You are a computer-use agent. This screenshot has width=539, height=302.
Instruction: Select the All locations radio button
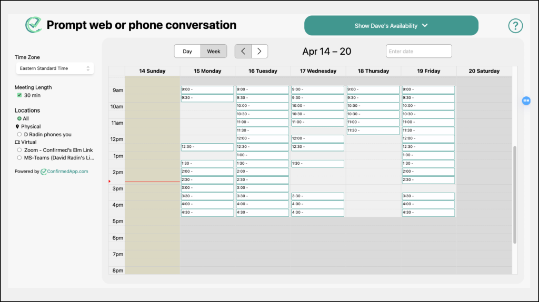pos(19,119)
